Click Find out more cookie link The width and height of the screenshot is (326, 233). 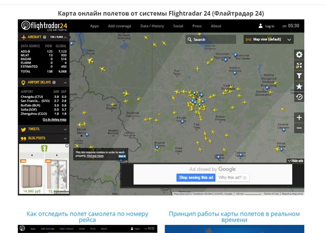95,156
